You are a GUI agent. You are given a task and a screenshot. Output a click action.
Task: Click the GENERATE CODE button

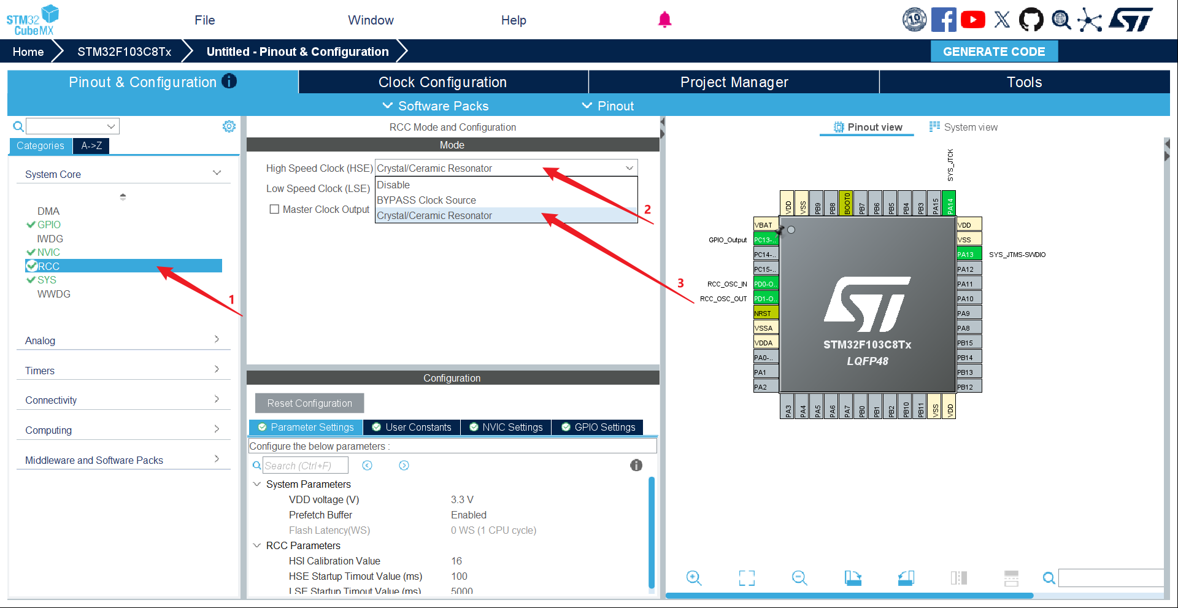[x=994, y=52]
